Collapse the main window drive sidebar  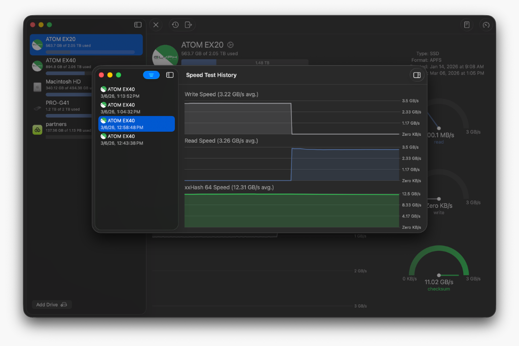pos(138,25)
